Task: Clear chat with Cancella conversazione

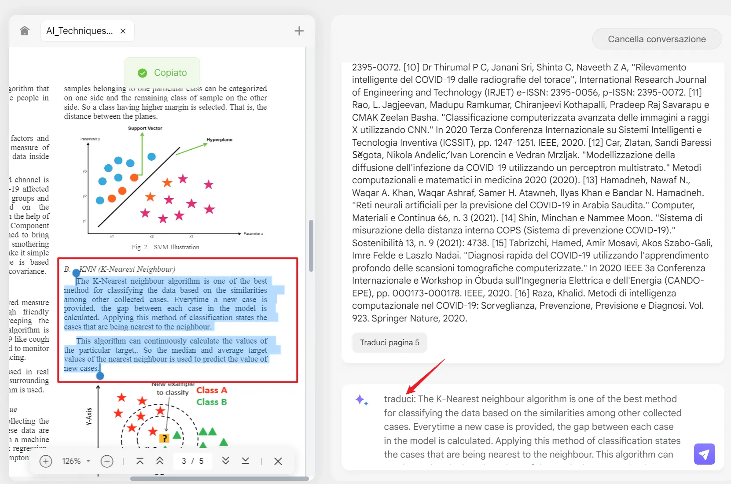Action: pyautogui.click(x=657, y=39)
